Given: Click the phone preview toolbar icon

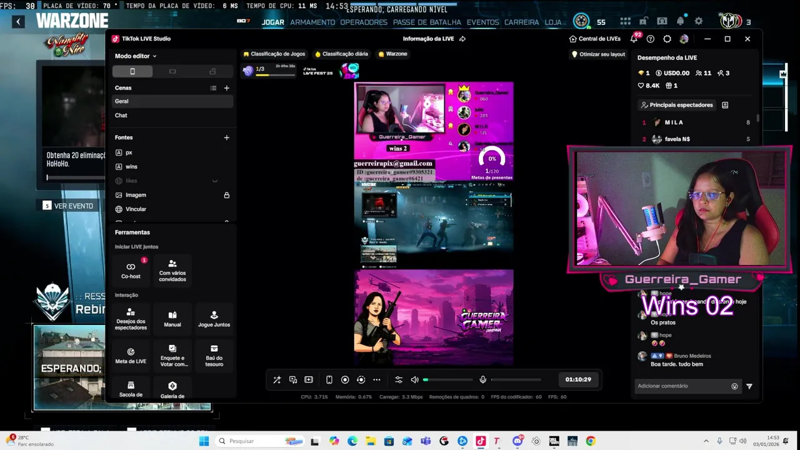Looking at the screenshot, I should [x=329, y=380].
